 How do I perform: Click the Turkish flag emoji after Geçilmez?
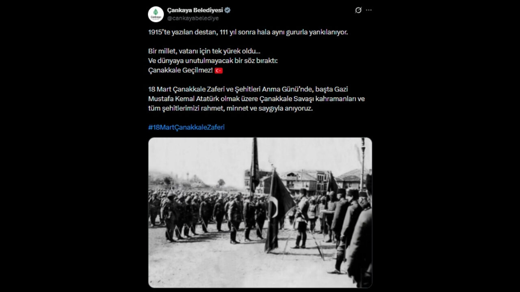pyautogui.click(x=219, y=71)
